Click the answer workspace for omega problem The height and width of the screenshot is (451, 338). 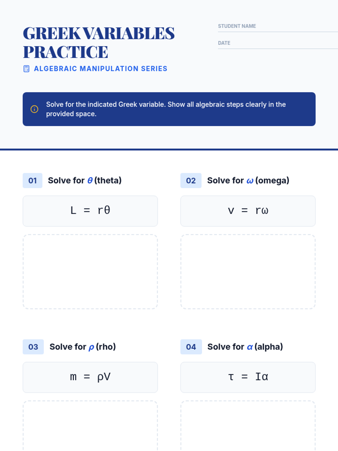[x=248, y=272]
